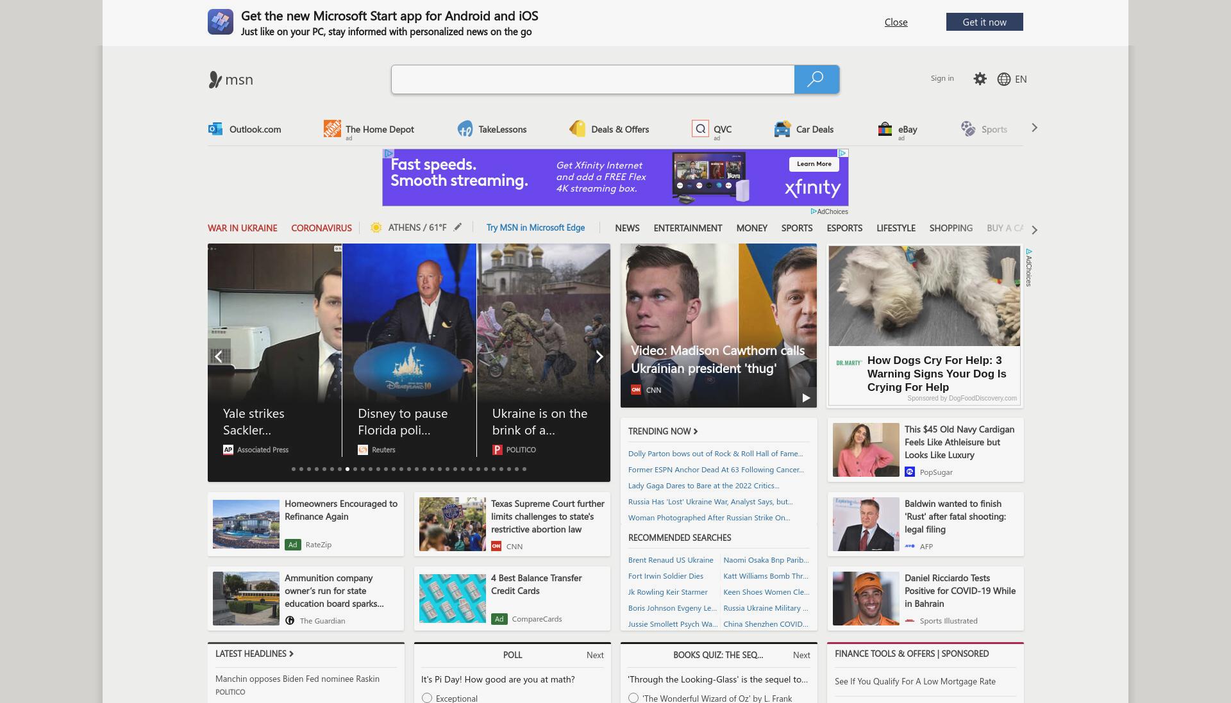
Task: Click the sunny weather icon for Athens
Action: [376, 227]
